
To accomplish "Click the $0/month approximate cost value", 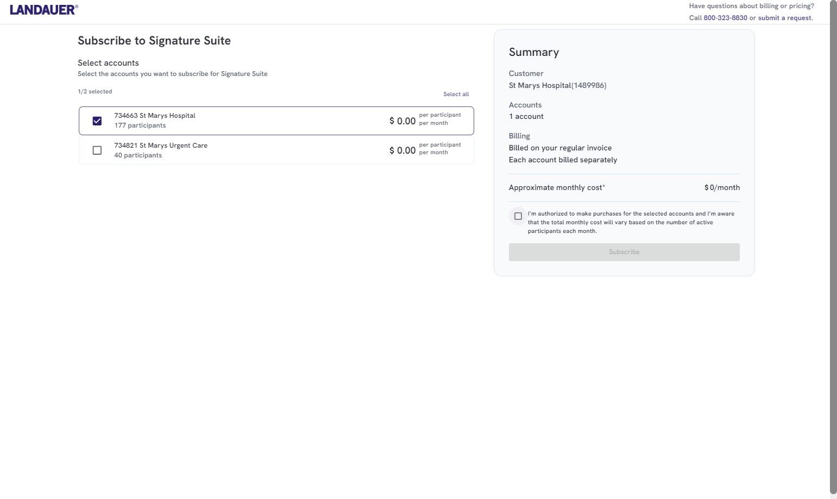I will (x=722, y=188).
